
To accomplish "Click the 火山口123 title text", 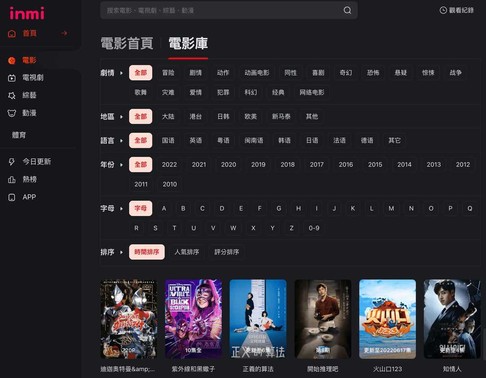I will coord(388,369).
